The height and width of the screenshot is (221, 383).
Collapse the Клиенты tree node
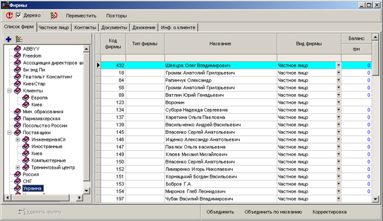pos(9,90)
